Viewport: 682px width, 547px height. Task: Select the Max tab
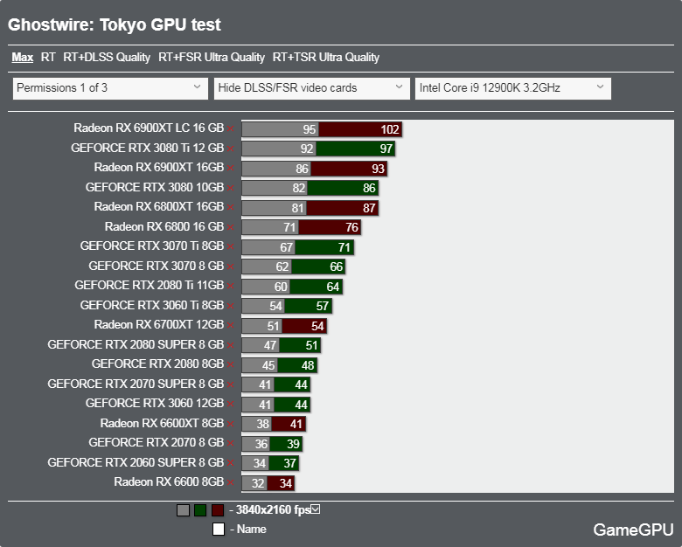pyautogui.click(x=22, y=58)
